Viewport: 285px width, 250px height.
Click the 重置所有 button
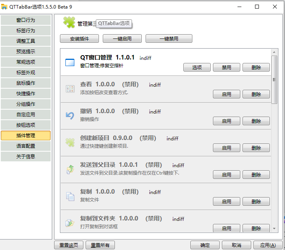100,245
